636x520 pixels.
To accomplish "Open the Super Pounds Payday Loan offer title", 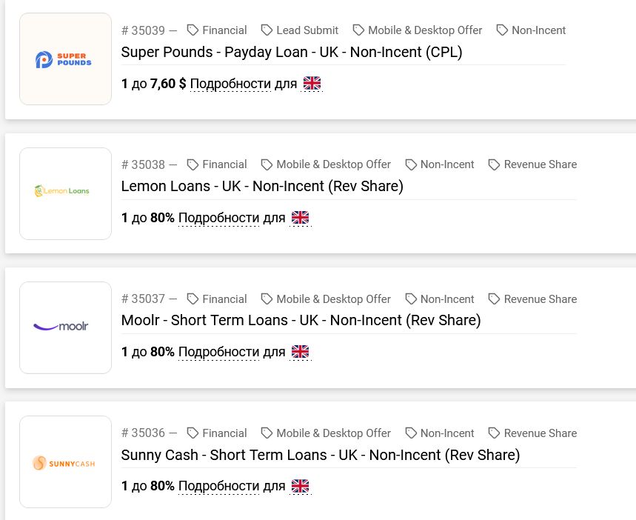I will pos(292,53).
